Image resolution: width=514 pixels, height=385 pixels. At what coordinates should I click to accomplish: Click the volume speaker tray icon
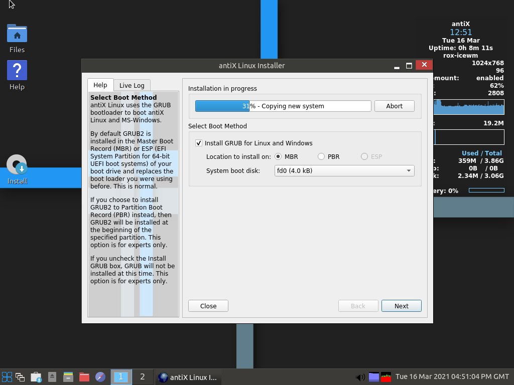click(360, 377)
